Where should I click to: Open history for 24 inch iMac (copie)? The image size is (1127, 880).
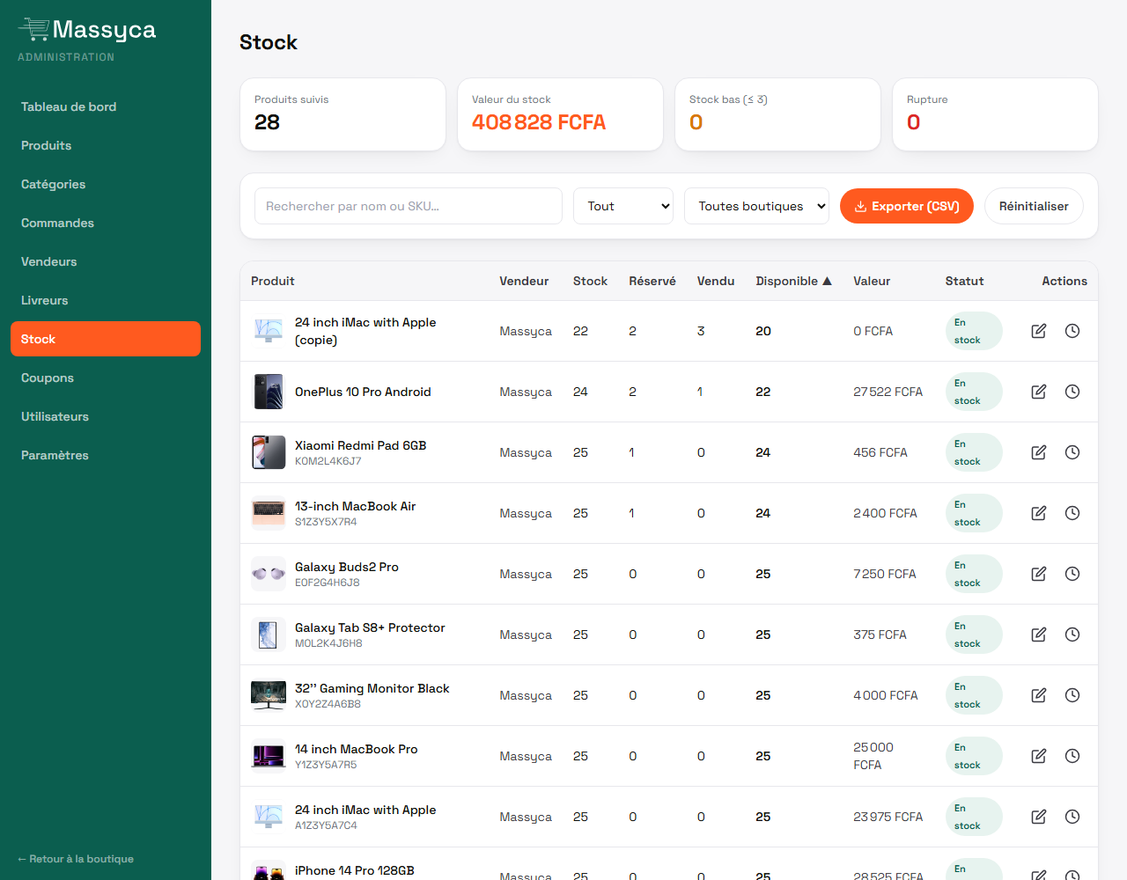tap(1072, 331)
